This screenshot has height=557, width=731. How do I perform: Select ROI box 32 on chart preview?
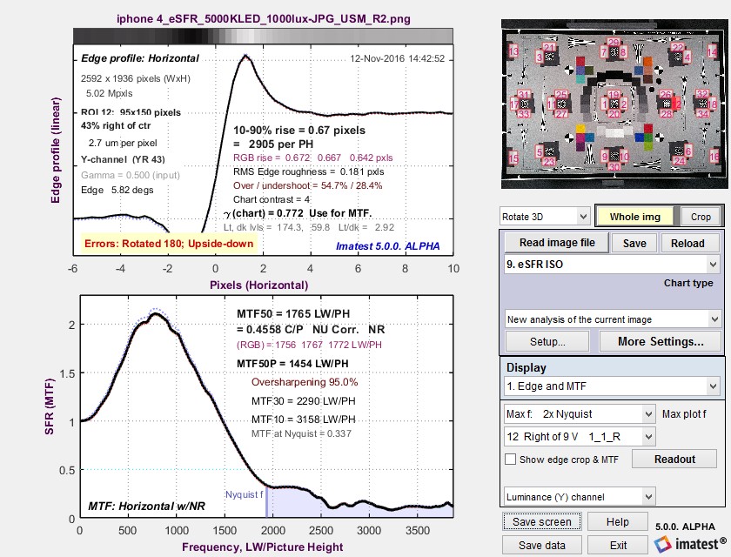pyautogui.click(x=702, y=94)
